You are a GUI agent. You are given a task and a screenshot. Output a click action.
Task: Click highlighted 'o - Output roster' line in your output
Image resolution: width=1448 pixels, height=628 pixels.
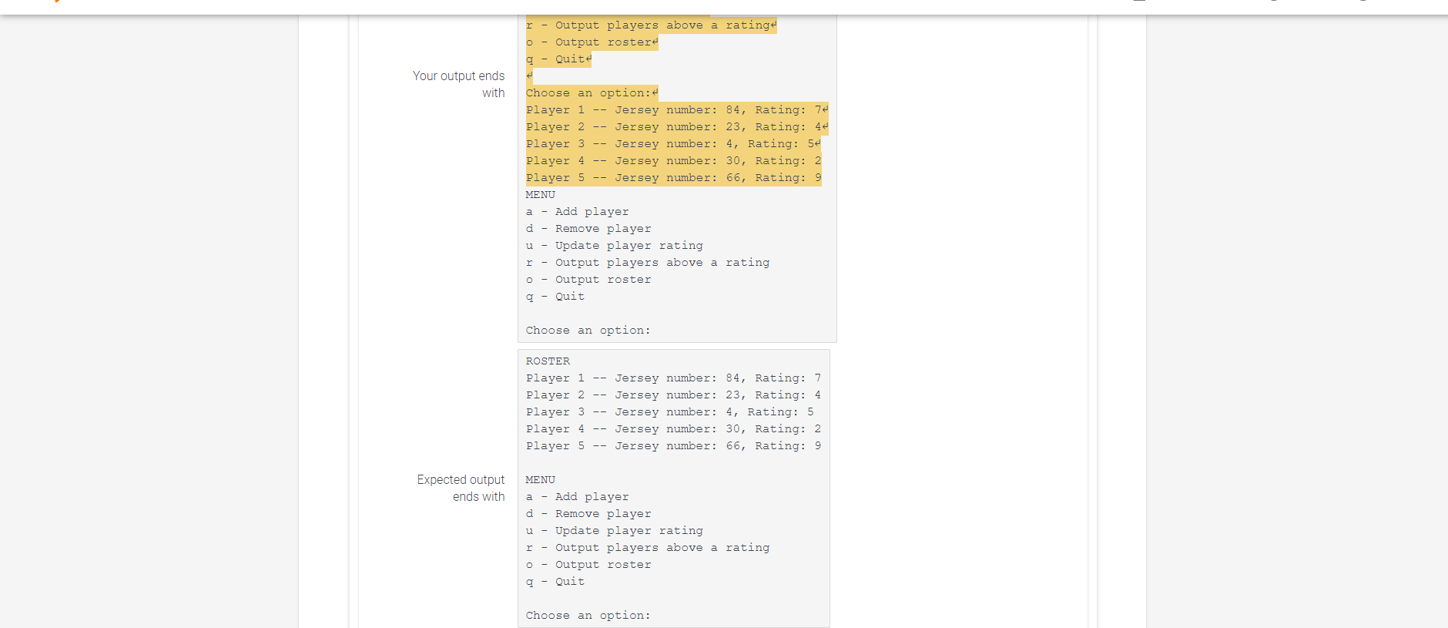592,42
